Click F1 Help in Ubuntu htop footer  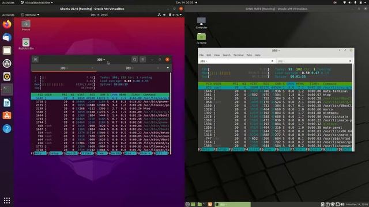click(39, 154)
